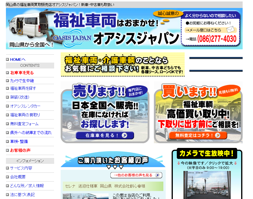
Task: Open どんな所/求人情報 sidebar link
Action: 27,186
